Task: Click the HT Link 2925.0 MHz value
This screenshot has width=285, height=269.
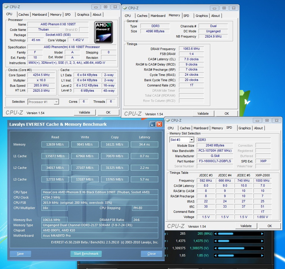Action: click(x=41, y=91)
